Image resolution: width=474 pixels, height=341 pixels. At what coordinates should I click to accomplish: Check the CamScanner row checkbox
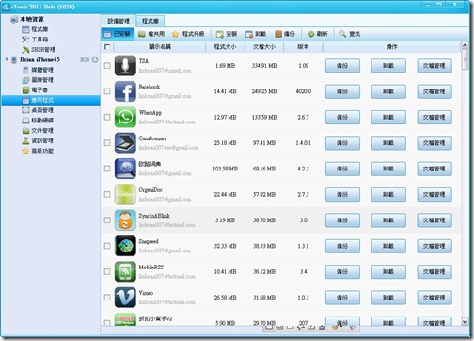[x=107, y=142]
